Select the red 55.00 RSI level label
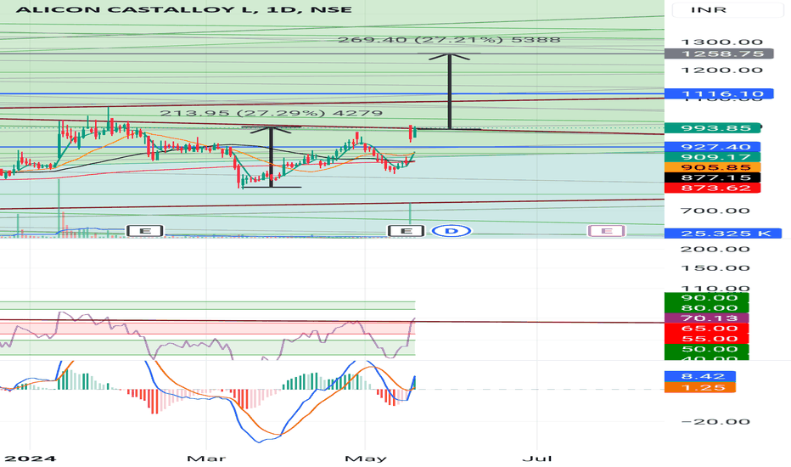This screenshot has width=791, height=467. click(707, 338)
